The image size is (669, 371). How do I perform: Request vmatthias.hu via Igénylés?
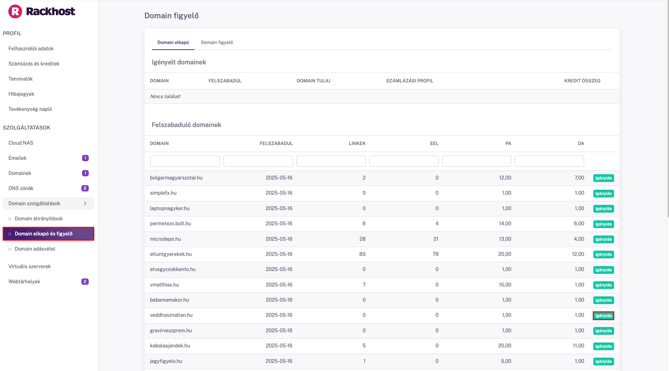604,285
